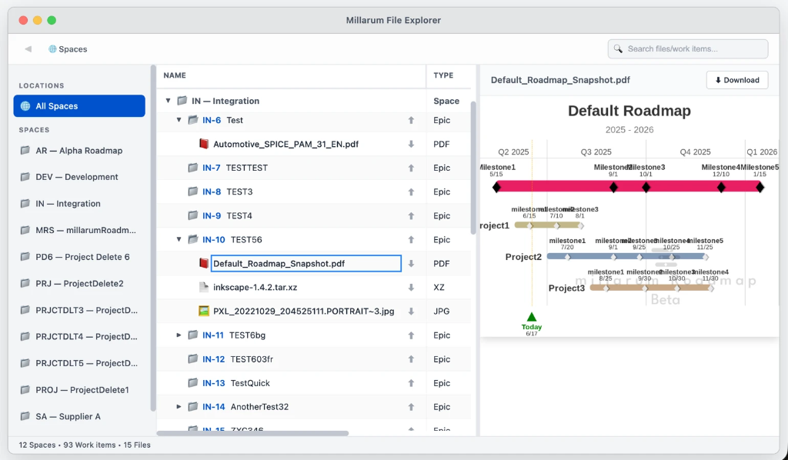
Task: Open the DEV — Development space
Action: pos(79,177)
